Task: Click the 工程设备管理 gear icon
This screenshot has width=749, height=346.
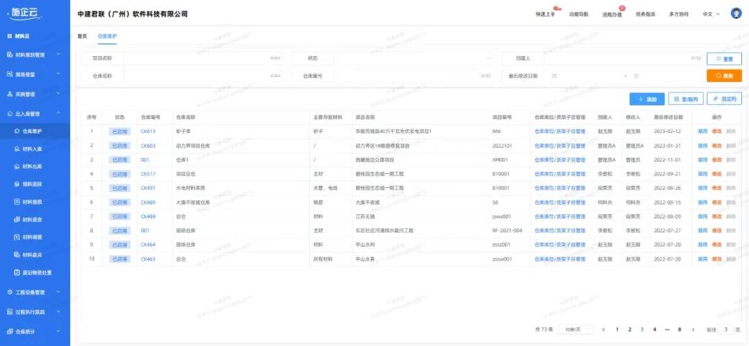Action: click(10, 292)
